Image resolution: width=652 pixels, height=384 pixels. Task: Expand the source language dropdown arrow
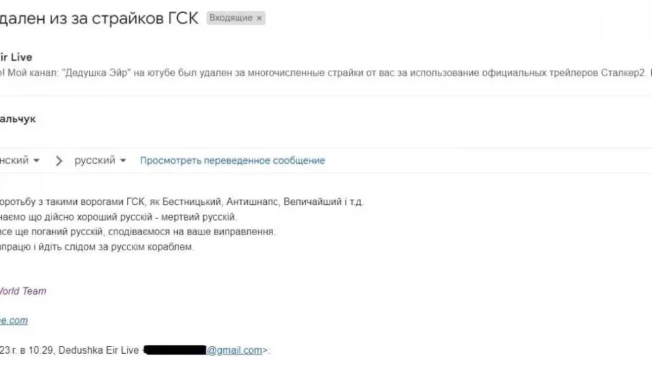click(x=36, y=160)
